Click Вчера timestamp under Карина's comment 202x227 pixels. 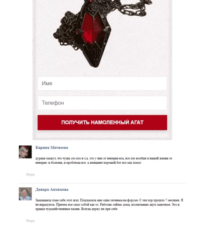point(31,175)
